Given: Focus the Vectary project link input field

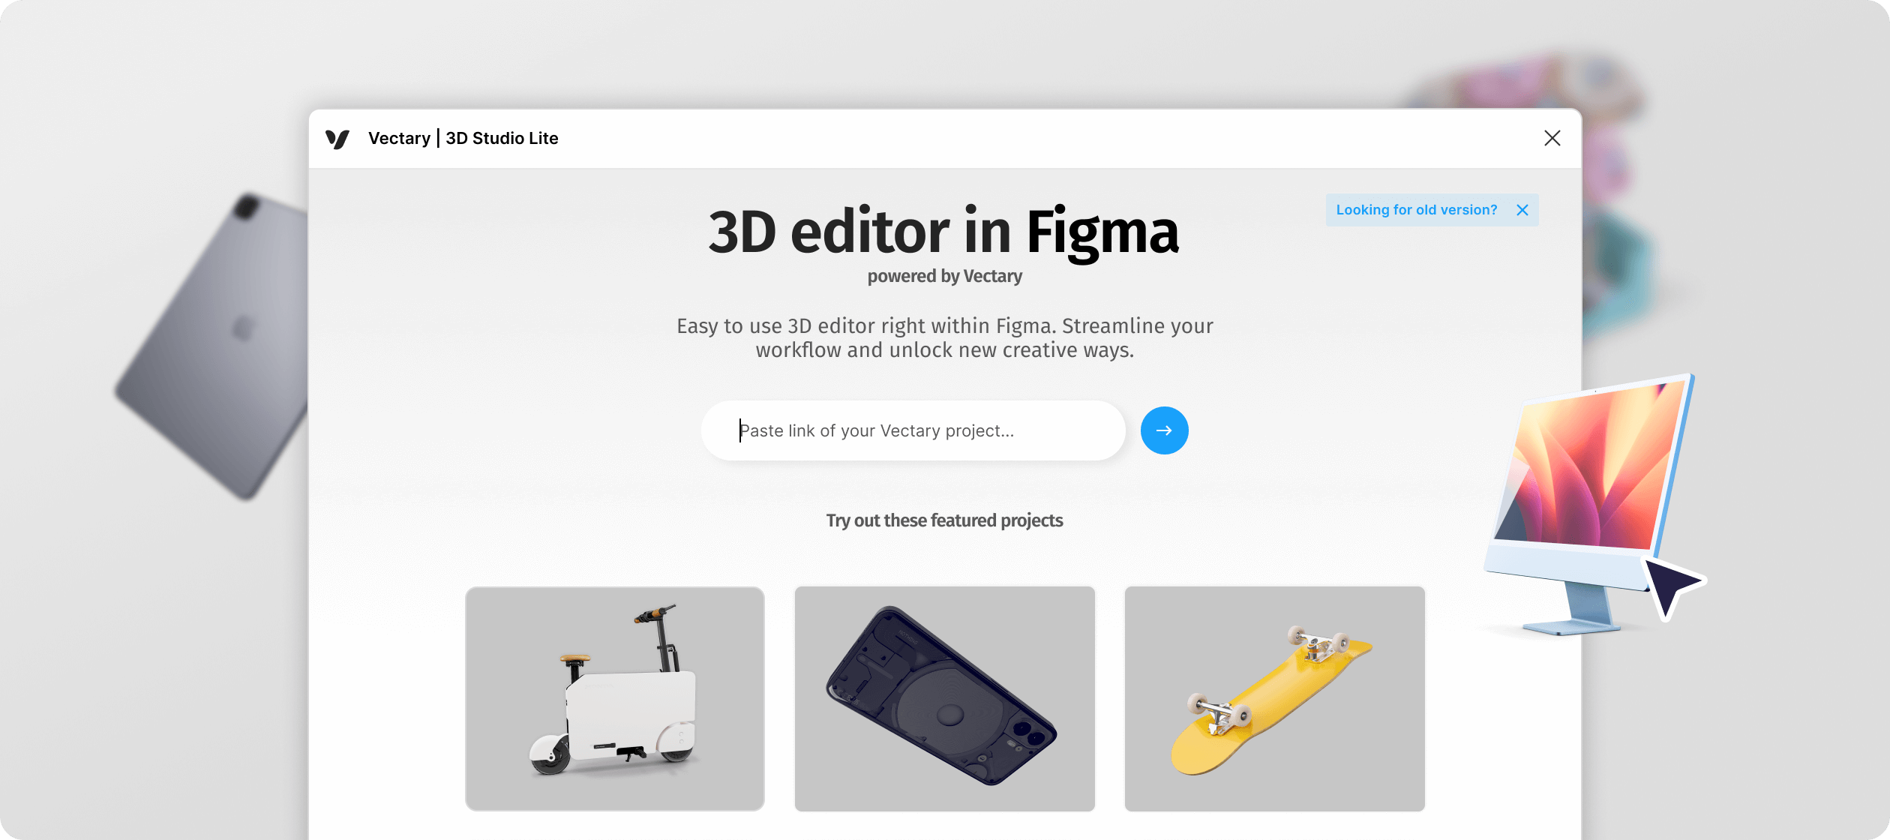Looking at the screenshot, I should tap(913, 430).
